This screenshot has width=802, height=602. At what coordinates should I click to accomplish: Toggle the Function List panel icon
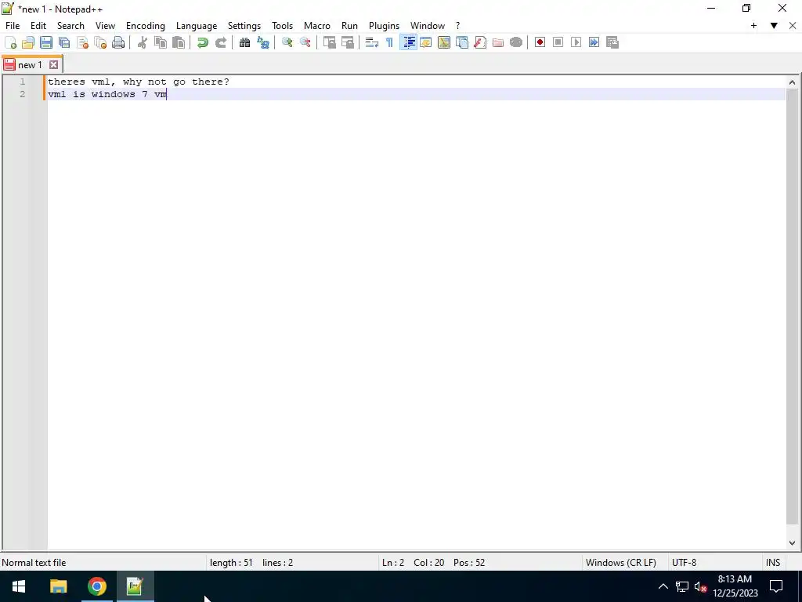point(480,42)
